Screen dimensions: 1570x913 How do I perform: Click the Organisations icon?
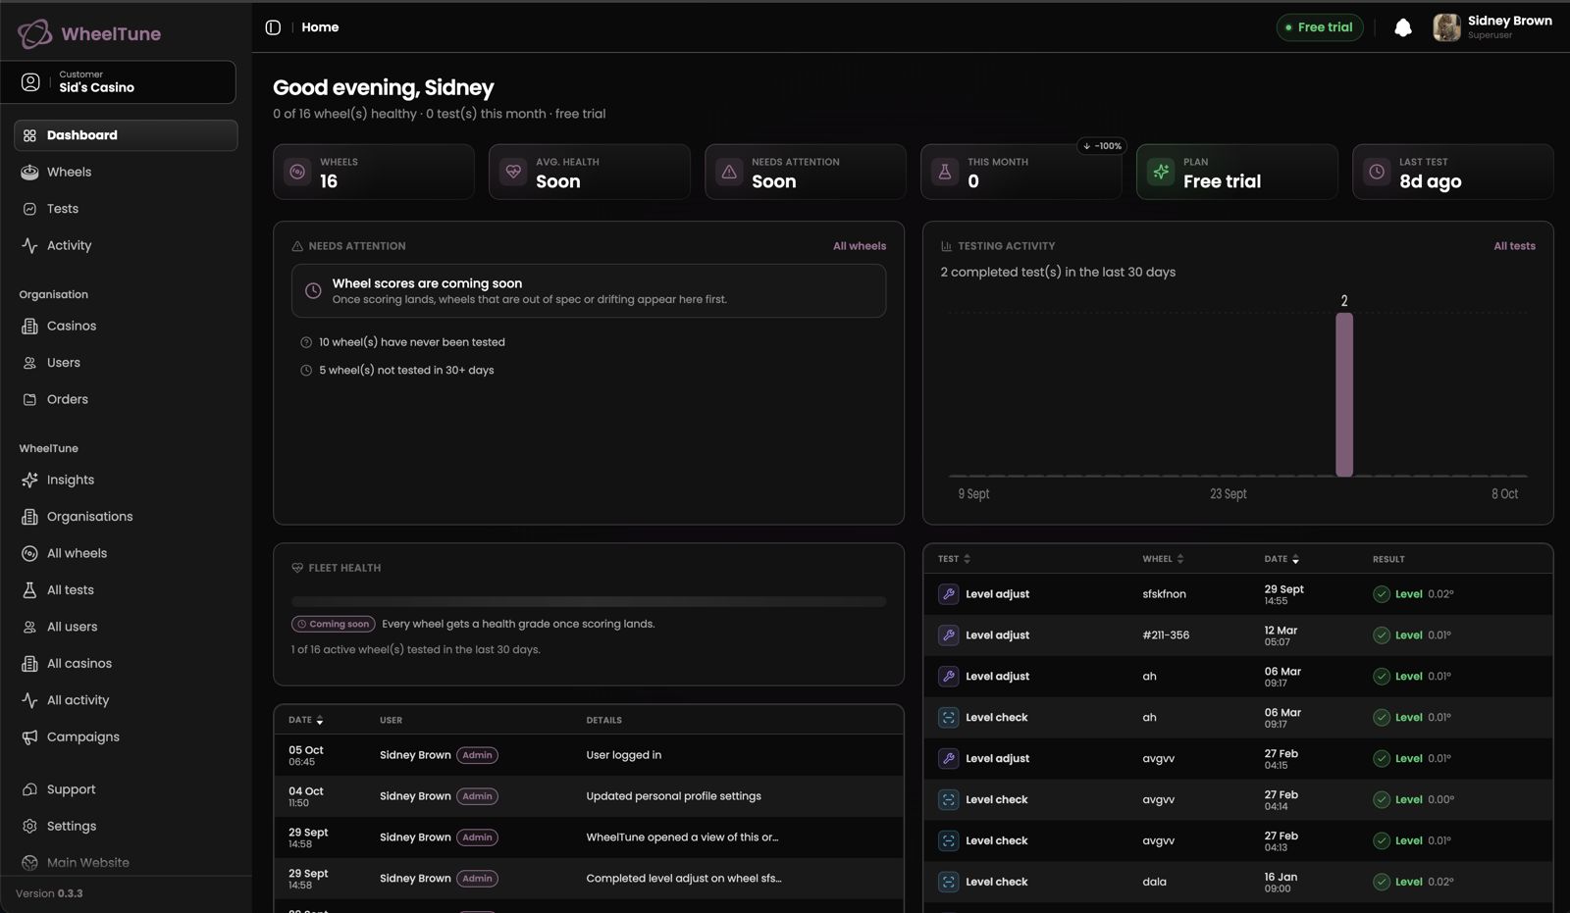pyautogui.click(x=29, y=517)
